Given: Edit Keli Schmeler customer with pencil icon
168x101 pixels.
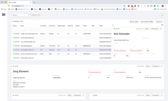Looking at the screenshot, I should coord(161,29).
